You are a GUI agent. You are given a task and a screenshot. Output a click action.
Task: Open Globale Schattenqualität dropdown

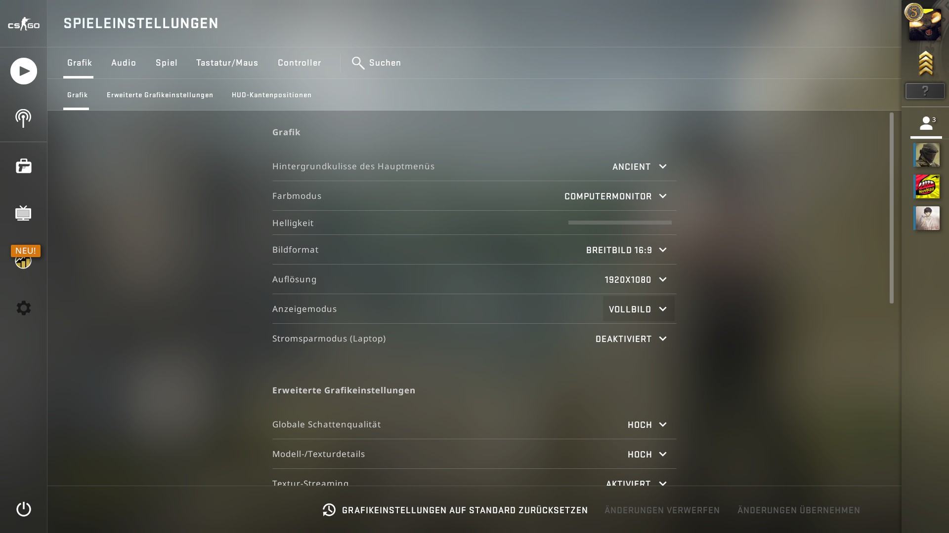(647, 425)
